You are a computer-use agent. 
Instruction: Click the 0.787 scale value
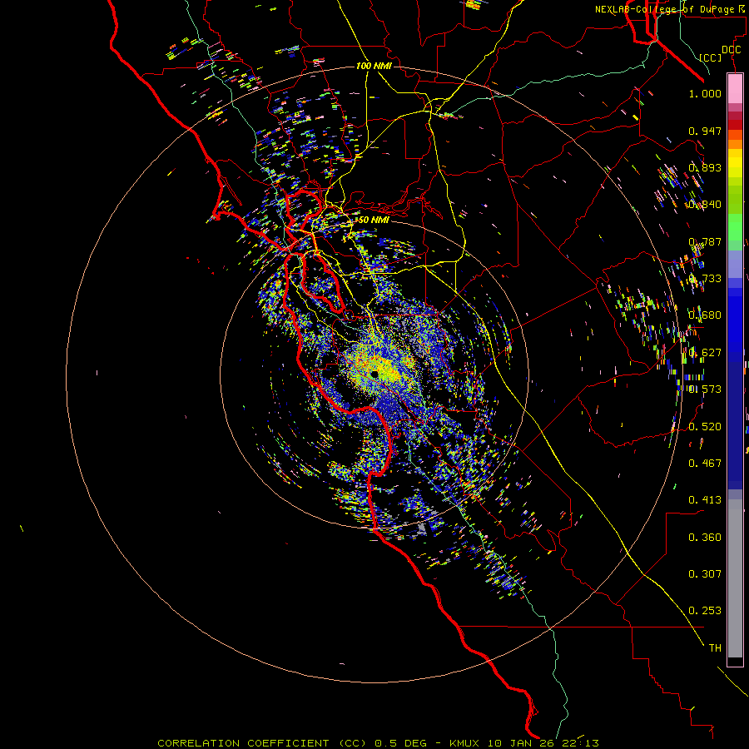705,241
